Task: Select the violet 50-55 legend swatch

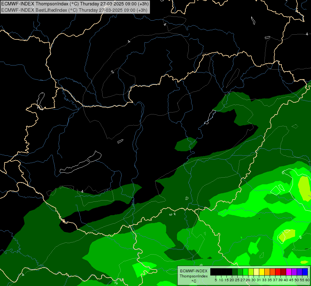Action: [300, 272]
